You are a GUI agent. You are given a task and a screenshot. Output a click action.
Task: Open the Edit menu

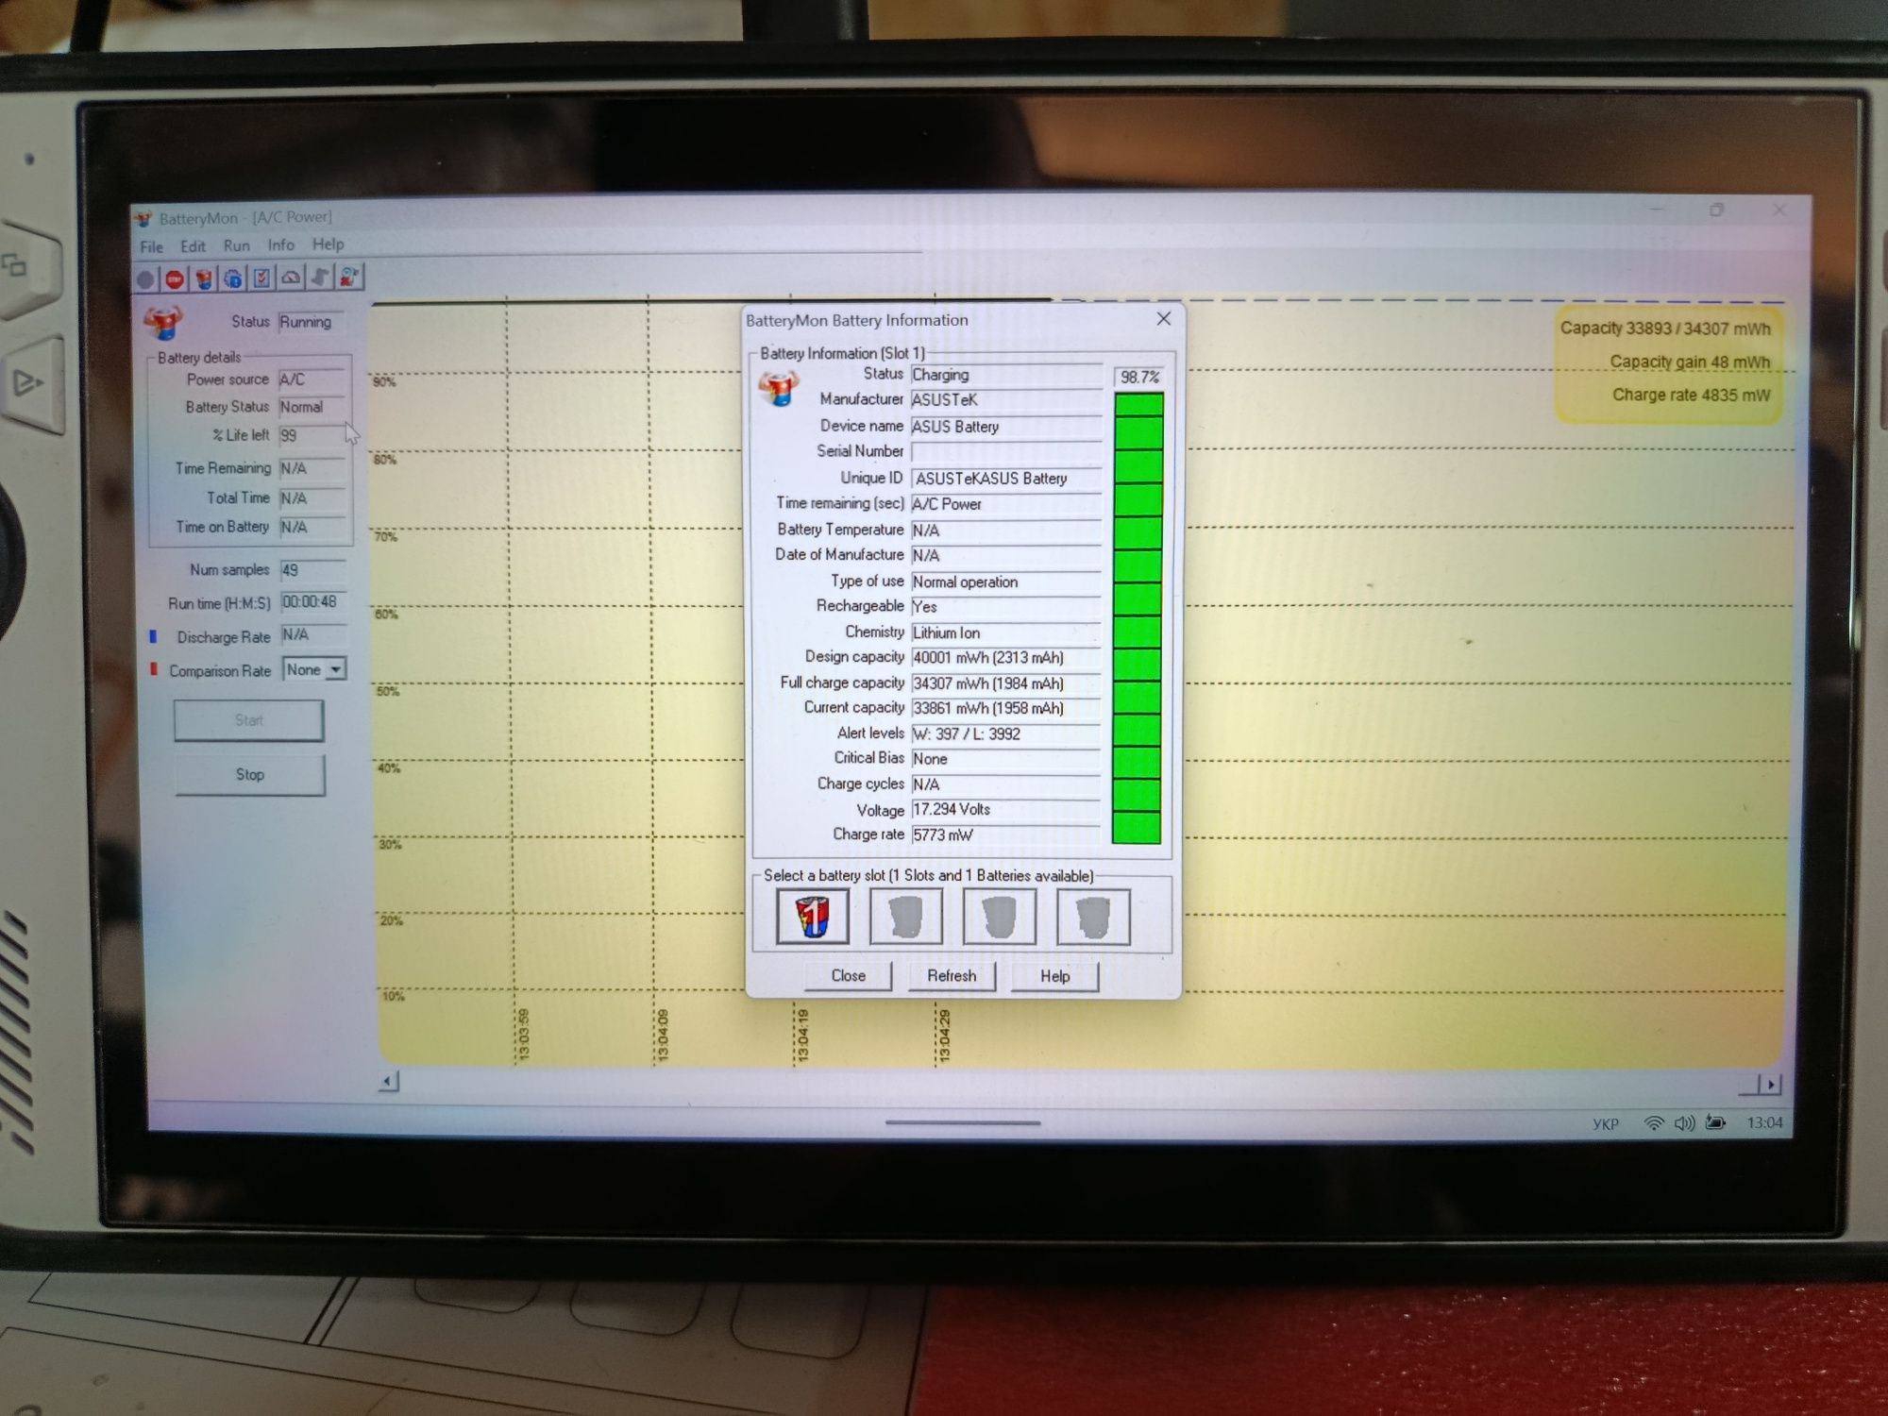(193, 245)
